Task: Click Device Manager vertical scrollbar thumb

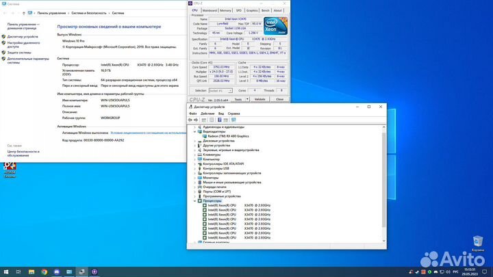Action: (383, 180)
